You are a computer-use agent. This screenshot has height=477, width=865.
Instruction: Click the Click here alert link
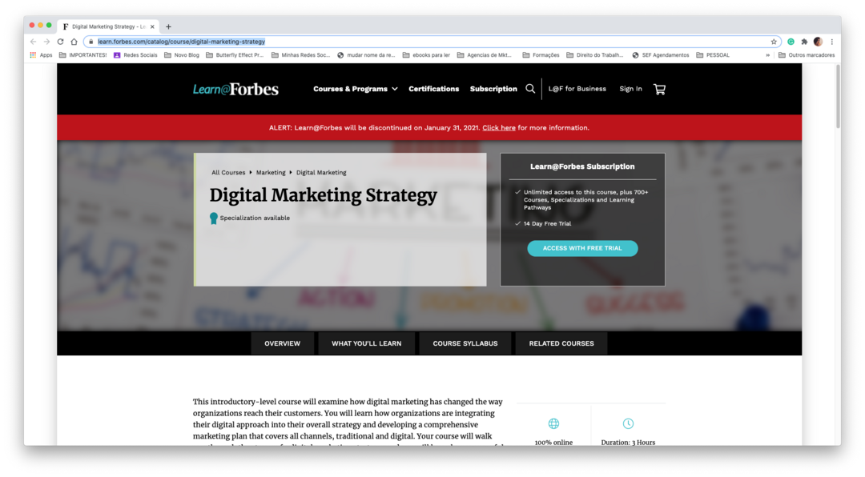[x=499, y=128]
